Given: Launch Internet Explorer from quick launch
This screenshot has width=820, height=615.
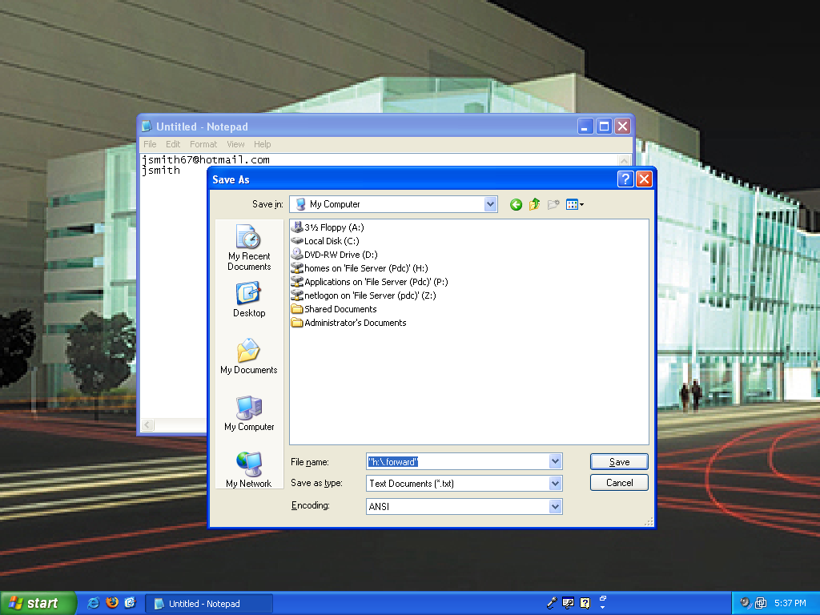Looking at the screenshot, I should (x=94, y=603).
